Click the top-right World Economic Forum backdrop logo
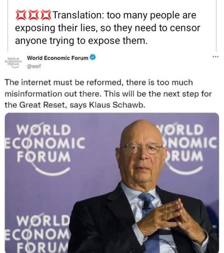Screen dimensions: 224x253 (x=190, y=148)
